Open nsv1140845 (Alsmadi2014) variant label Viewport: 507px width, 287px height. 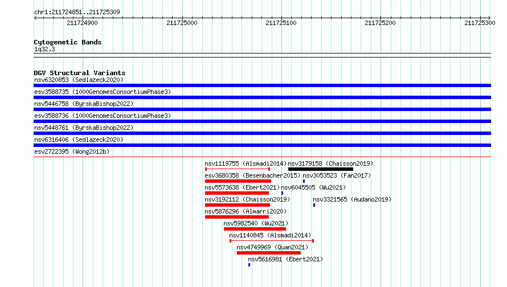[270, 235]
